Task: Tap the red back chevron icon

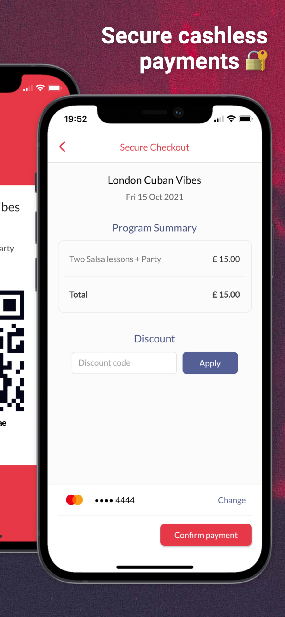Action: tap(62, 147)
